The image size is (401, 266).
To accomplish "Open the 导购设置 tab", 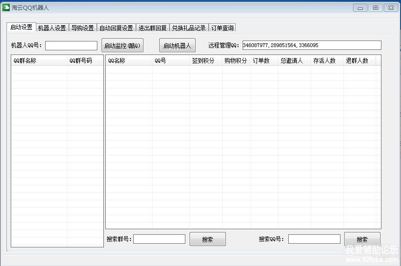I will tap(82, 28).
